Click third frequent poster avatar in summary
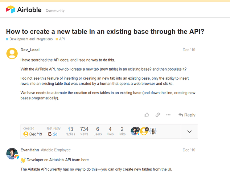Screen dimensions: 230x182 (x=153, y=131)
